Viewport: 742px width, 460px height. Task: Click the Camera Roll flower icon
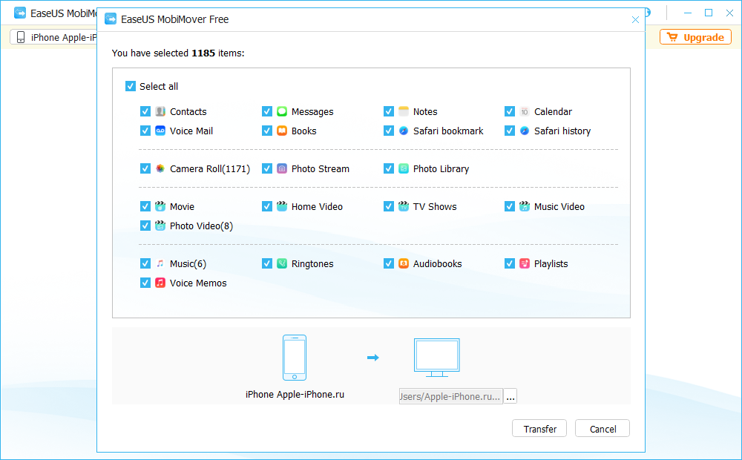(160, 168)
